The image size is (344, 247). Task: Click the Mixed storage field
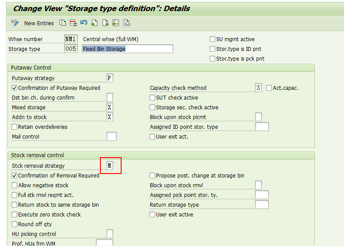pos(110,107)
